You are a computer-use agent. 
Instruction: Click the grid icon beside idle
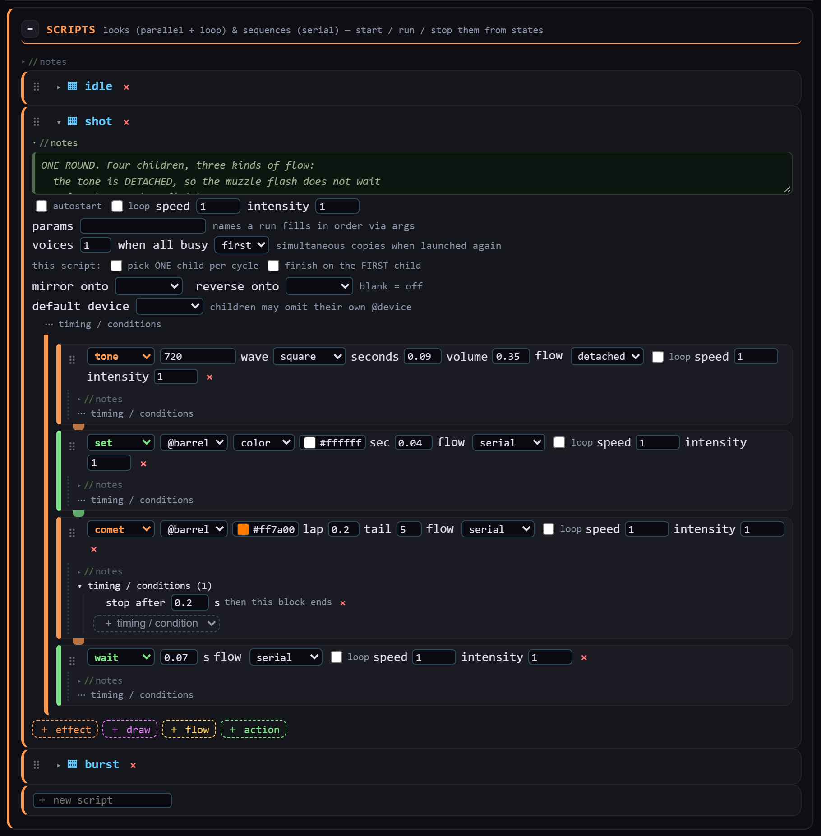72,86
